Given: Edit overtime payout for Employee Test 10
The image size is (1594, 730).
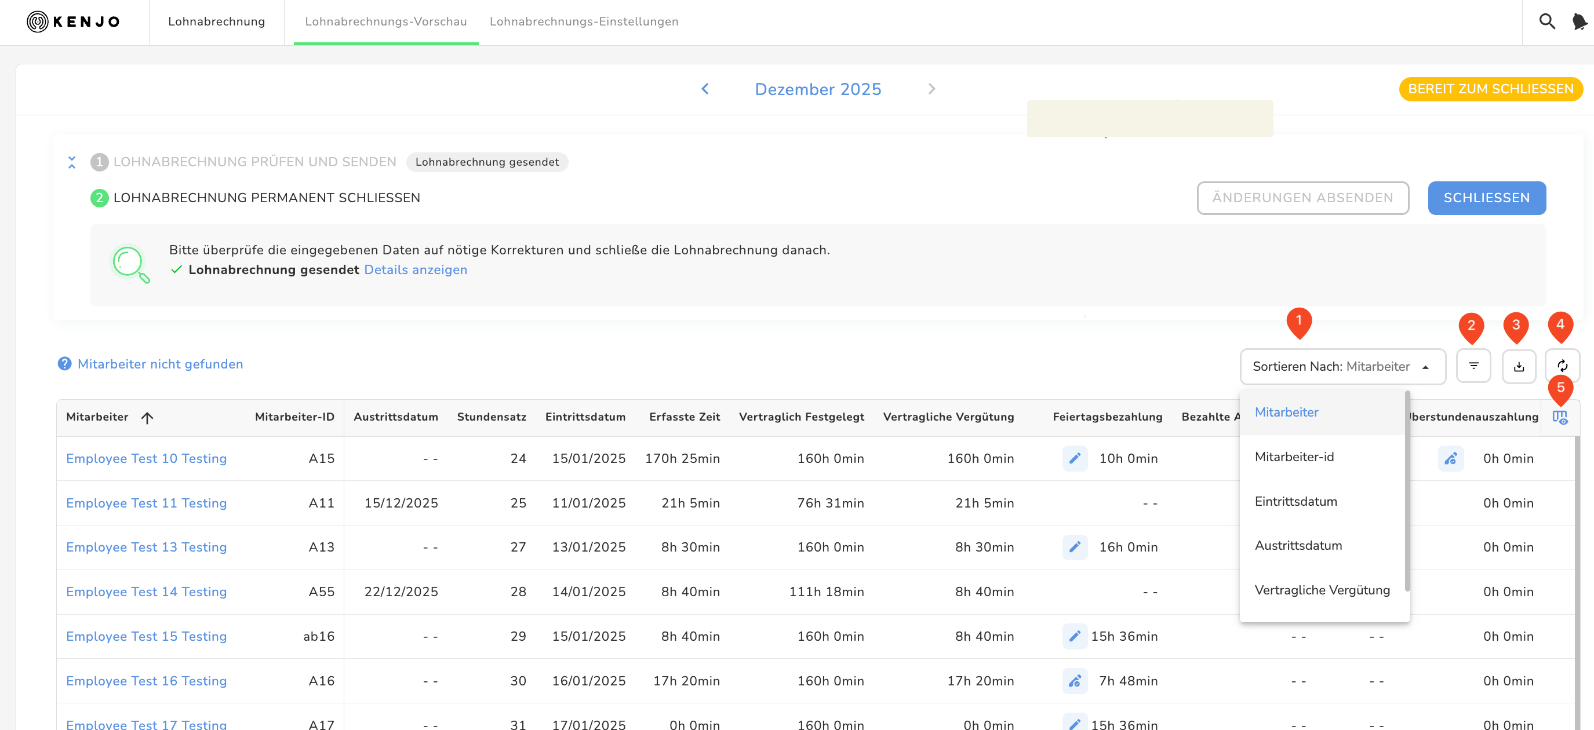Looking at the screenshot, I should (1450, 458).
